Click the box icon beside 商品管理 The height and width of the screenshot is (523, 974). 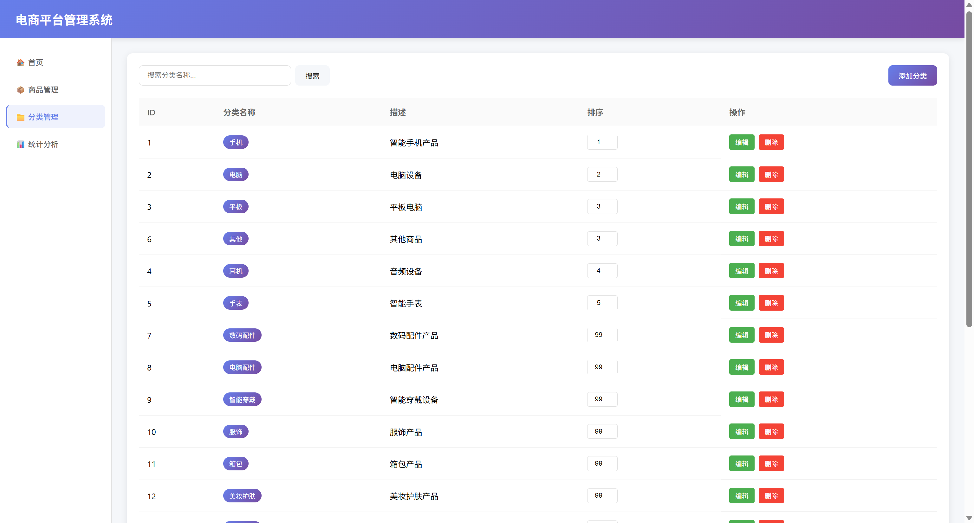click(20, 90)
